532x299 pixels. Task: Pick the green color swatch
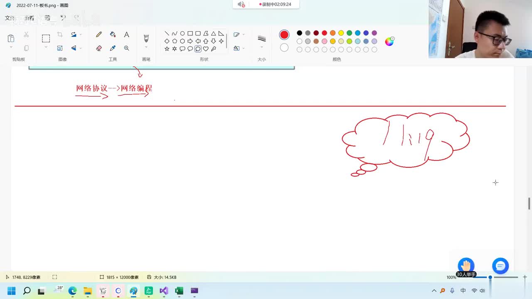click(x=349, y=33)
